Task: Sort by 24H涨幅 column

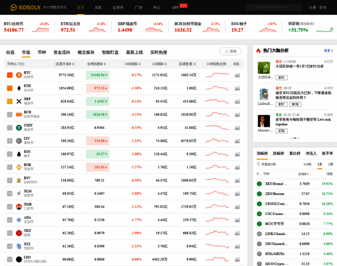Action: (x=133, y=64)
